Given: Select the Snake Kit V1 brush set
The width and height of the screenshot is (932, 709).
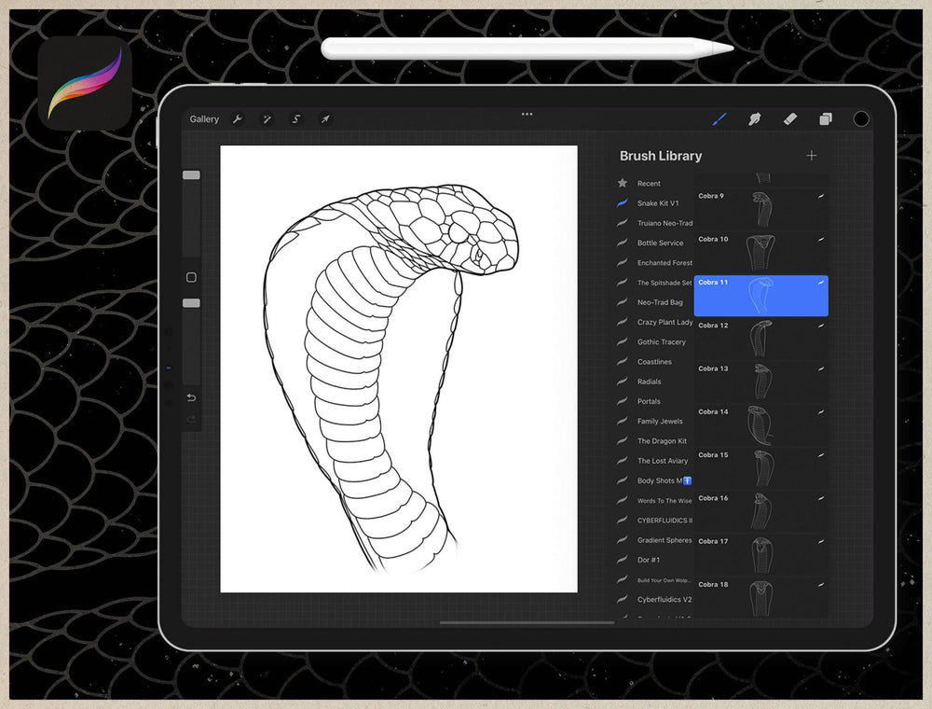Looking at the screenshot, I should (x=657, y=202).
